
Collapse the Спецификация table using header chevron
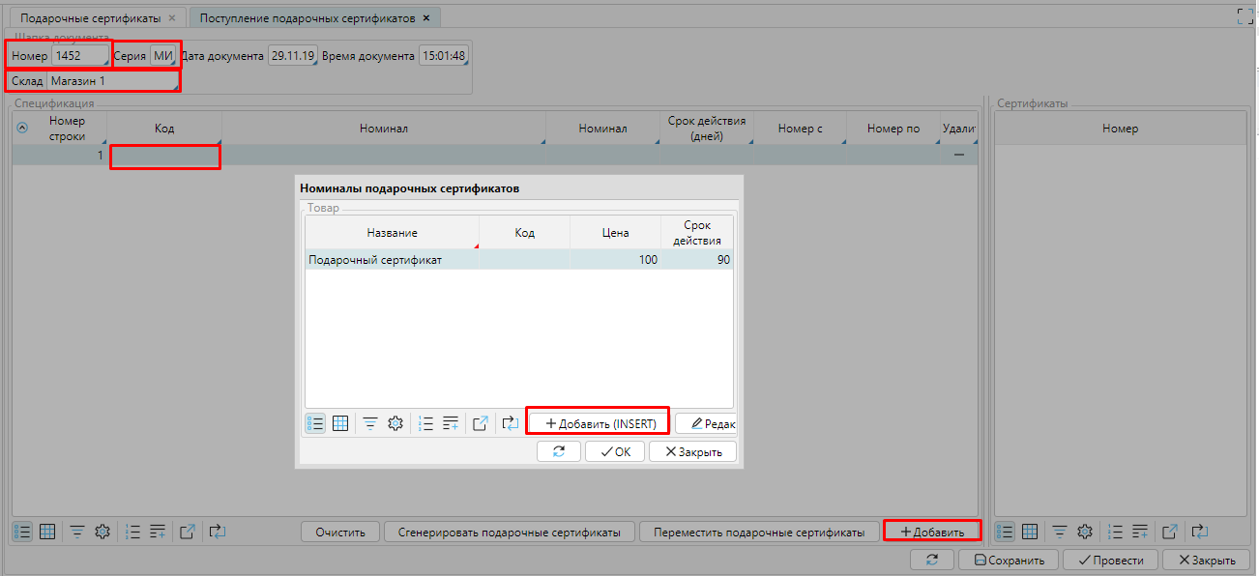(x=23, y=129)
